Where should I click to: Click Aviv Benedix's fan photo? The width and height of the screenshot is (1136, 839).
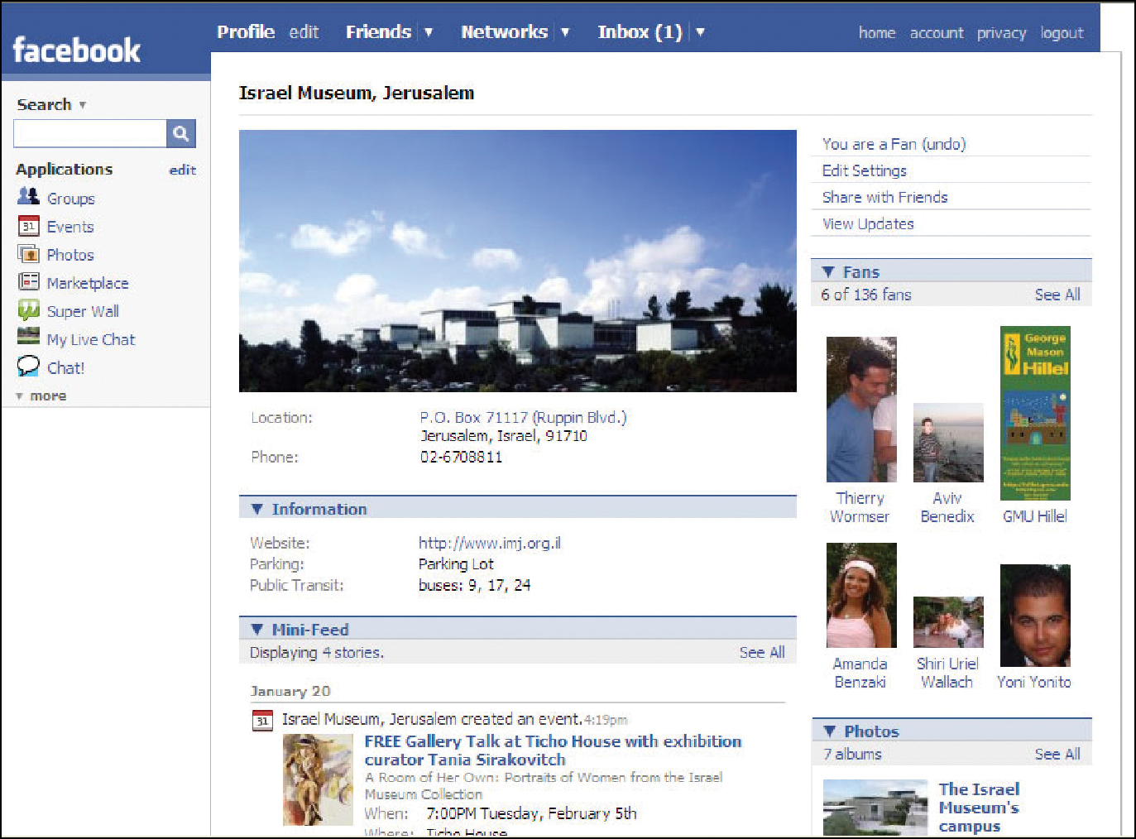(x=948, y=443)
